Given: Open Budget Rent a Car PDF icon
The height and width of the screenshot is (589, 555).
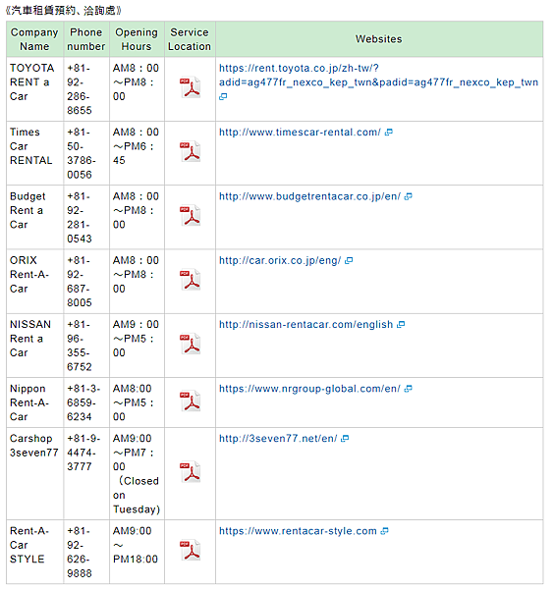Looking at the screenshot, I should [191, 216].
